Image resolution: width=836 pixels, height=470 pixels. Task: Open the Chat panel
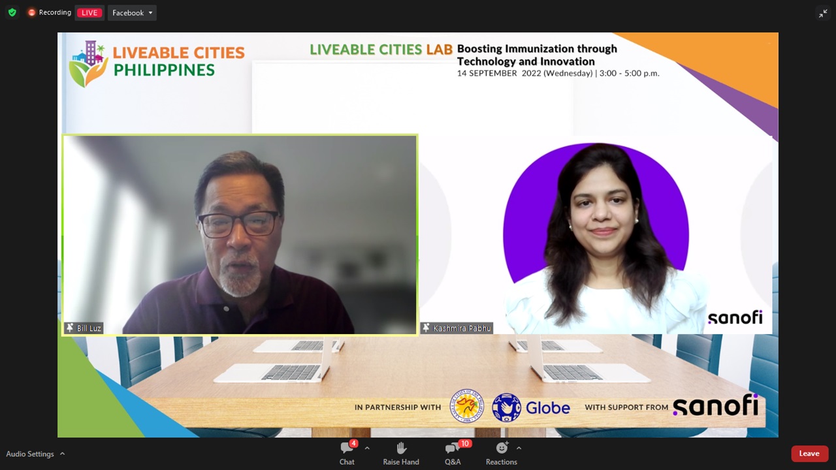pos(347,453)
